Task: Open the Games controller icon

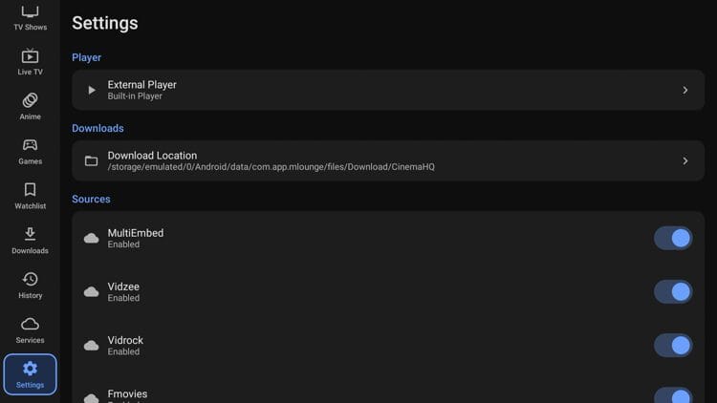Action: click(x=30, y=145)
